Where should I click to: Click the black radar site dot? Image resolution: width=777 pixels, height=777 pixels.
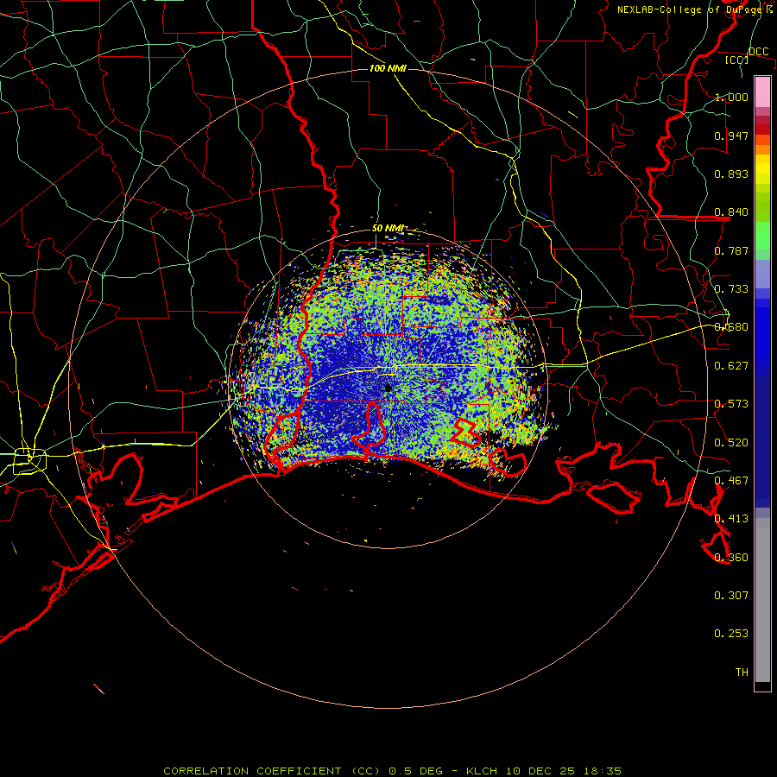click(388, 388)
